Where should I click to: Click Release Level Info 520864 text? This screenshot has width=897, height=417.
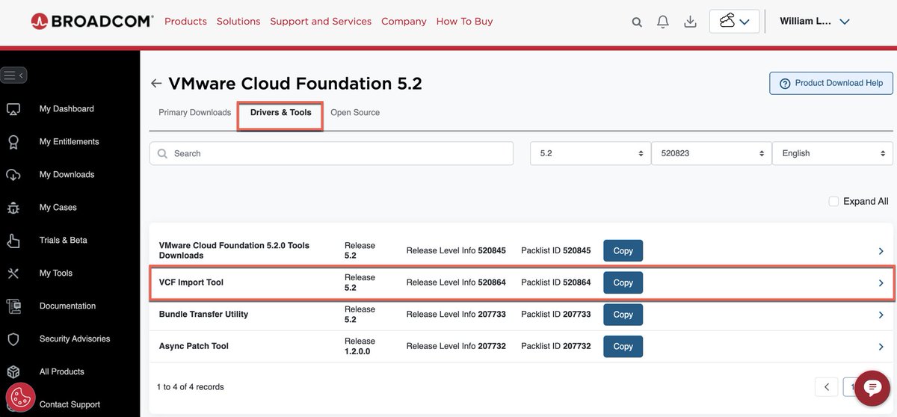pyautogui.click(x=456, y=282)
